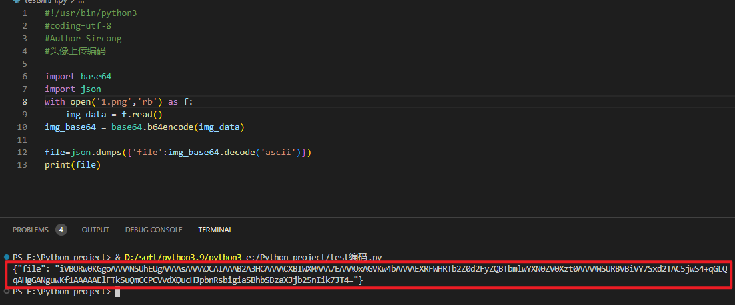Switch to the OUTPUT panel tab

(x=95, y=230)
